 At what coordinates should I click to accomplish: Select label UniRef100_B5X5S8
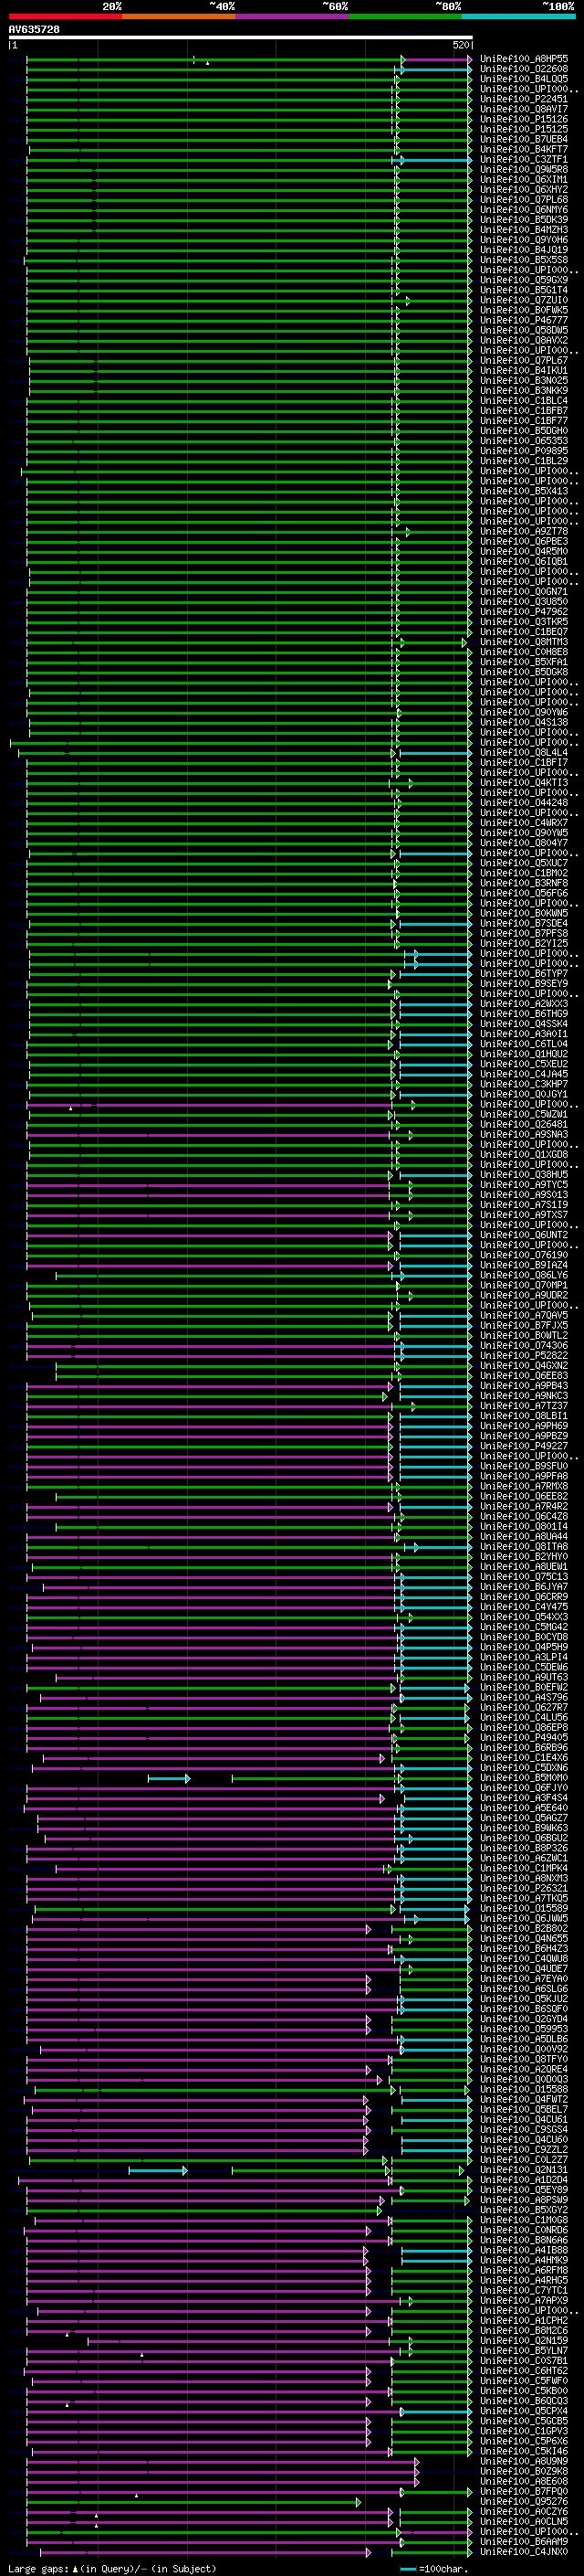pos(524,260)
